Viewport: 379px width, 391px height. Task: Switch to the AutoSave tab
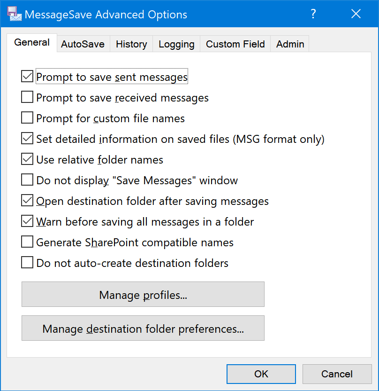coord(83,44)
